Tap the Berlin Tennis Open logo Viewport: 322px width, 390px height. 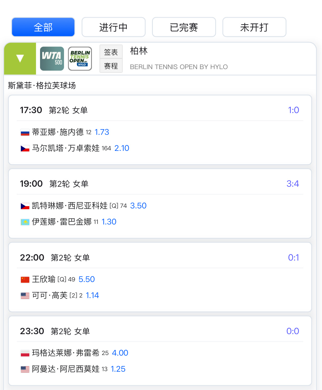pyautogui.click(x=80, y=59)
